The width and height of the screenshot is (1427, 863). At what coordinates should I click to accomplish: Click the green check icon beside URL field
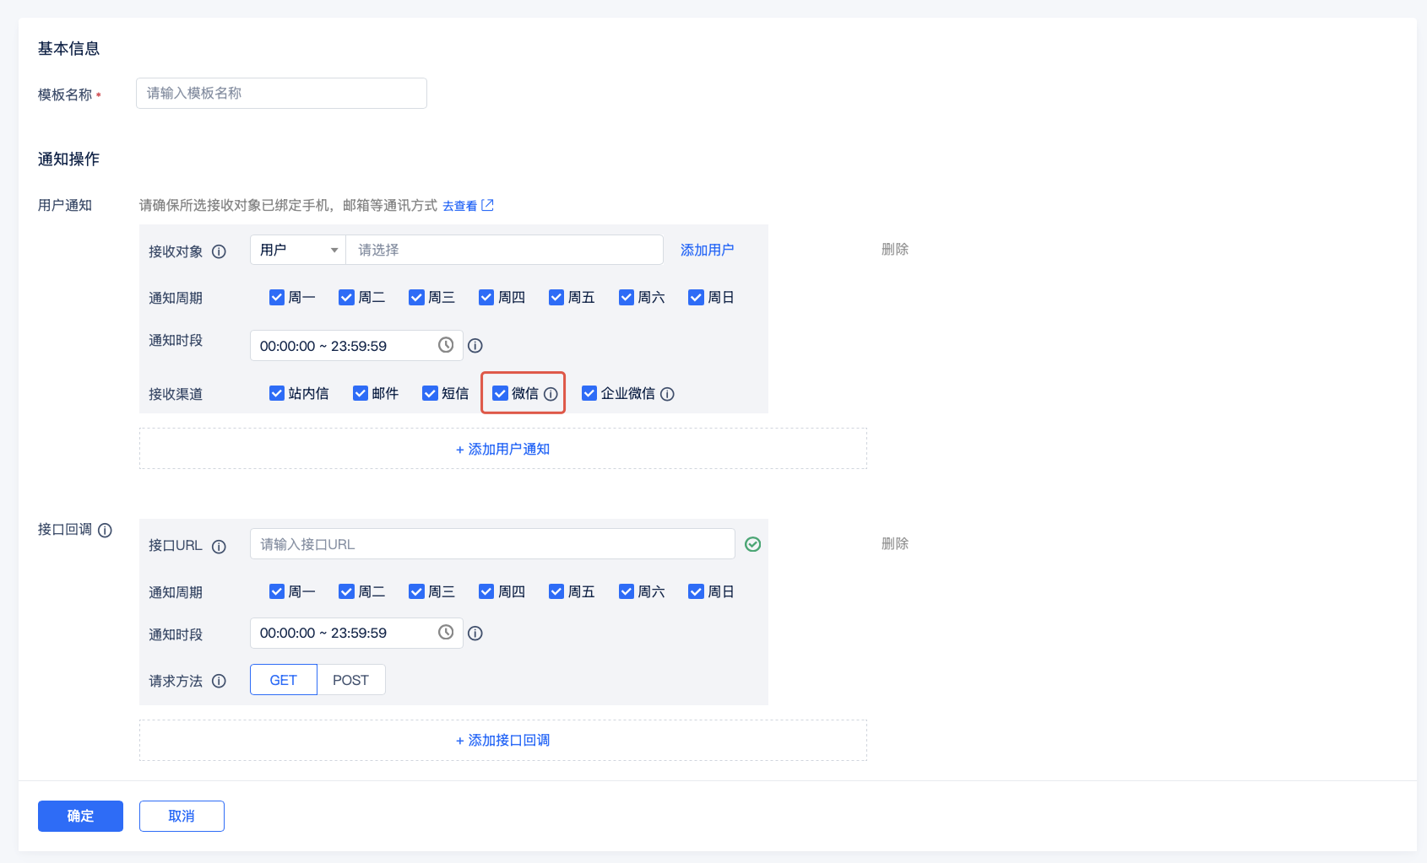[752, 545]
